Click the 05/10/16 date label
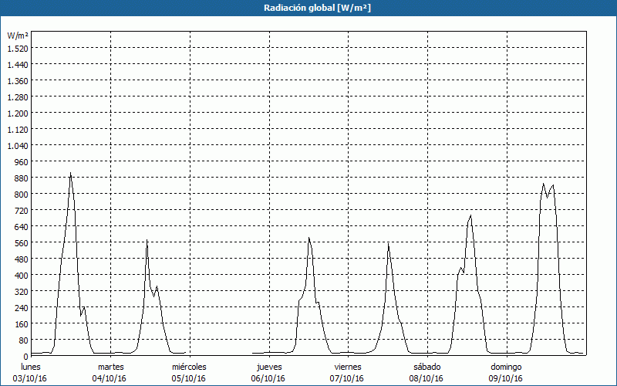Image resolution: width=617 pixels, height=386 pixels. 189,378
